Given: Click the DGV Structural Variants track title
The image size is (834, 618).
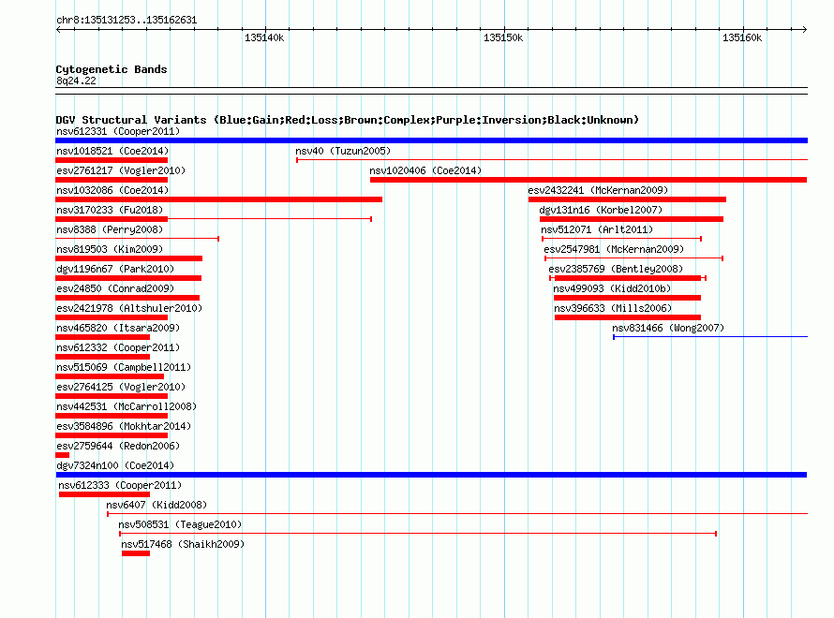Looking at the screenshot, I should [347, 120].
